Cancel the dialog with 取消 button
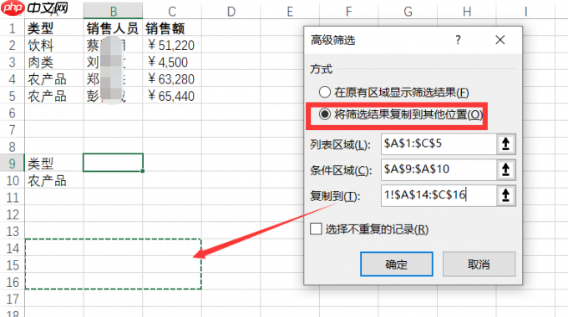 point(479,264)
